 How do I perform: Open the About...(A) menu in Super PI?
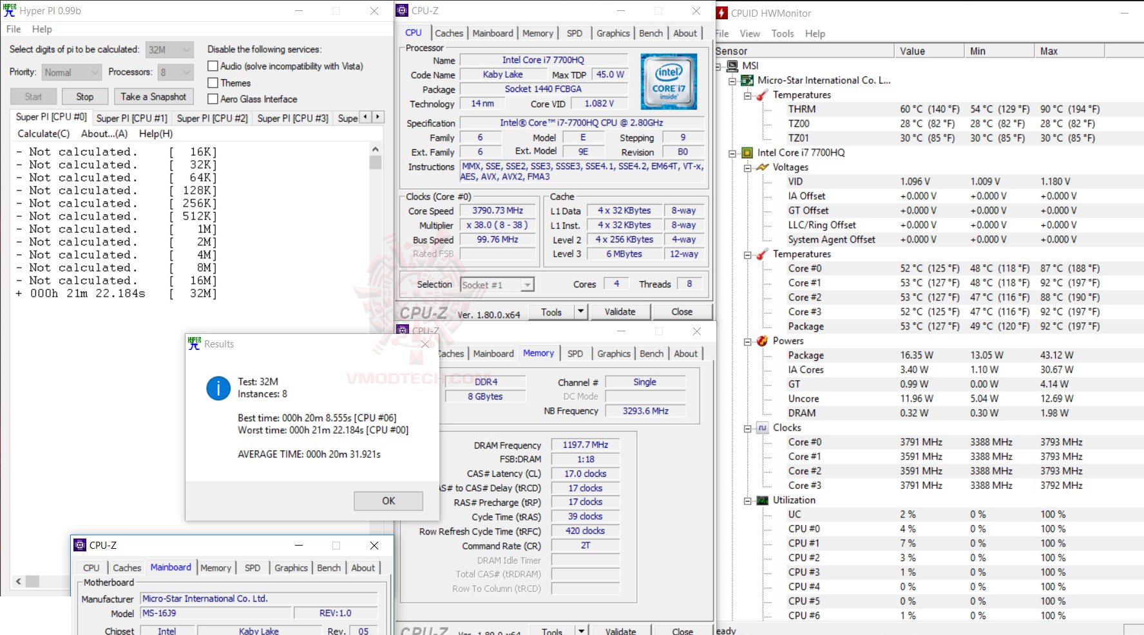point(104,134)
